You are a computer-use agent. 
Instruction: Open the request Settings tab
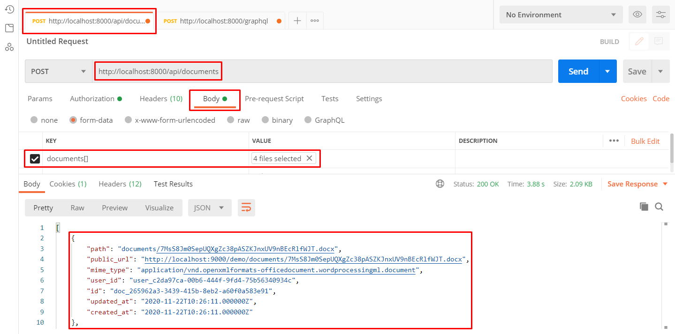pyautogui.click(x=369, y=98)
